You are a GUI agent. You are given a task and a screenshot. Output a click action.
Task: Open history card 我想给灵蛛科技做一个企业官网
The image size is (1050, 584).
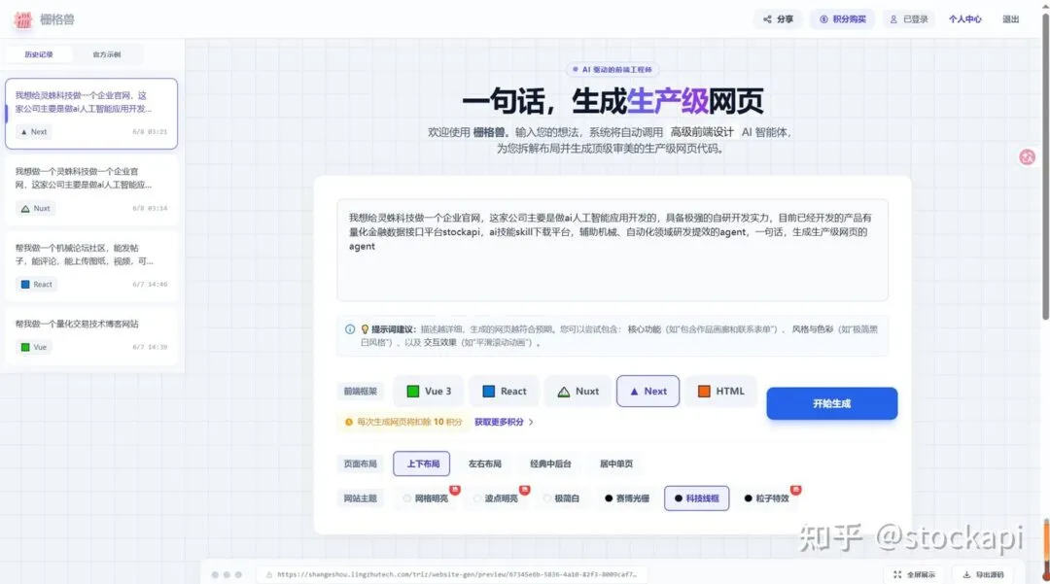click(91, 113)
